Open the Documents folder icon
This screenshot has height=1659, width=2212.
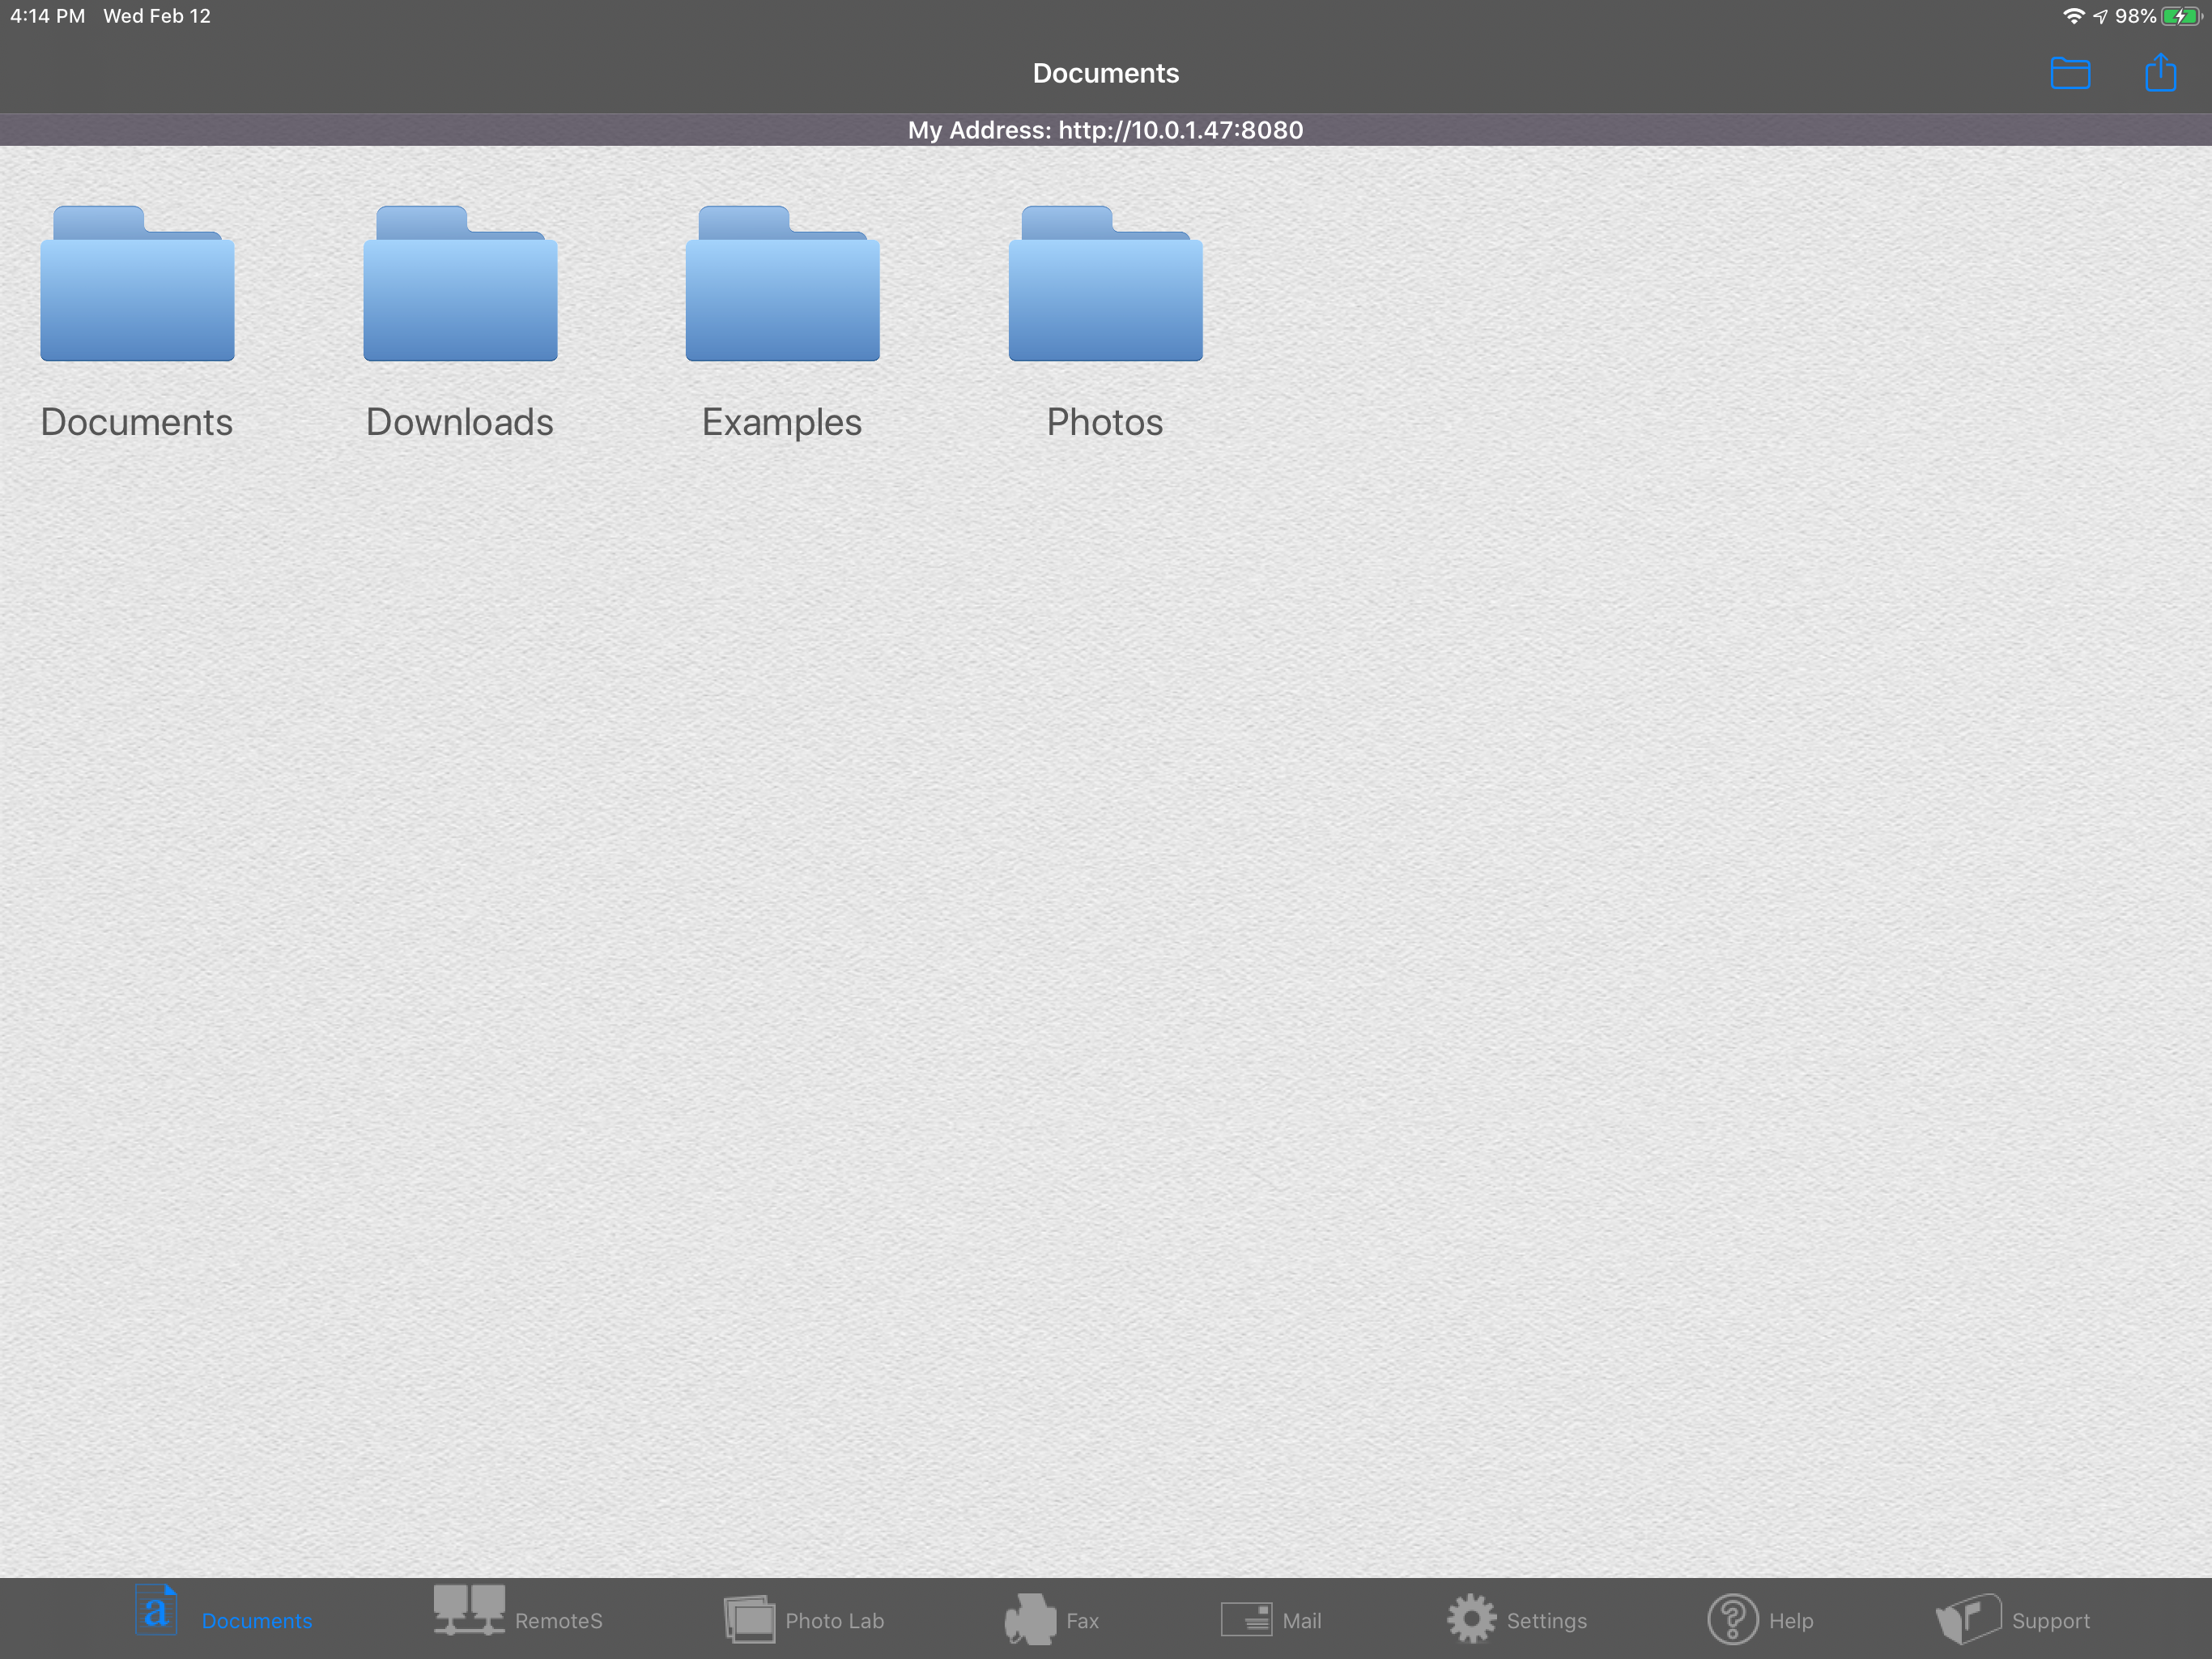137,284
